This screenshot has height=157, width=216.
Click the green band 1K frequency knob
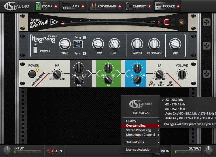coord(108,79)
